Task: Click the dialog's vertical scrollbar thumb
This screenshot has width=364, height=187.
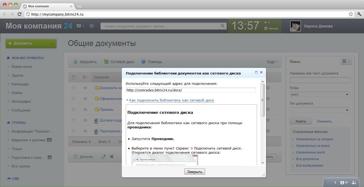Action: [263, 100]
